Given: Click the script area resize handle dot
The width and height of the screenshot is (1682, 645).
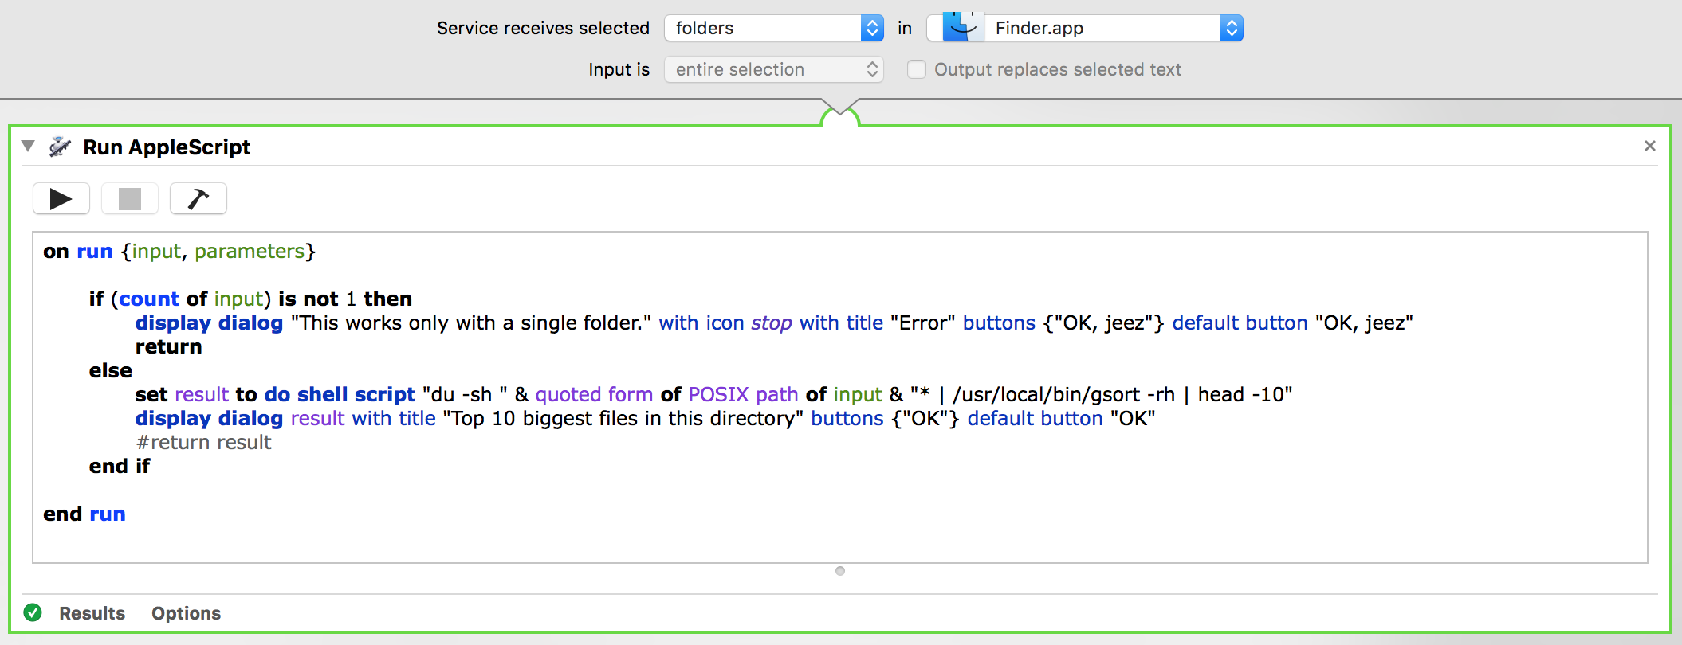Looking at the screenshot, I should tap(840, 571).
